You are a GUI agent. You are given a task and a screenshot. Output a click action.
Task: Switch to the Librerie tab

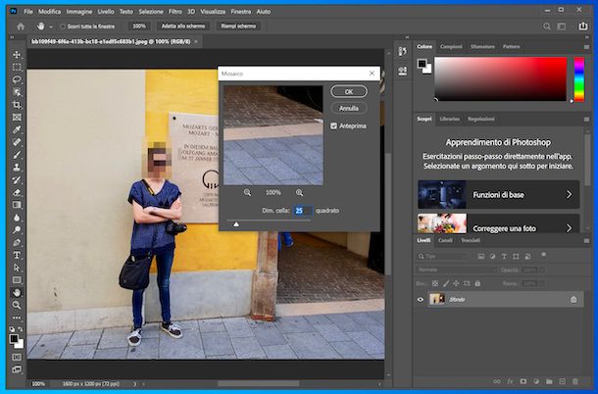450,119
